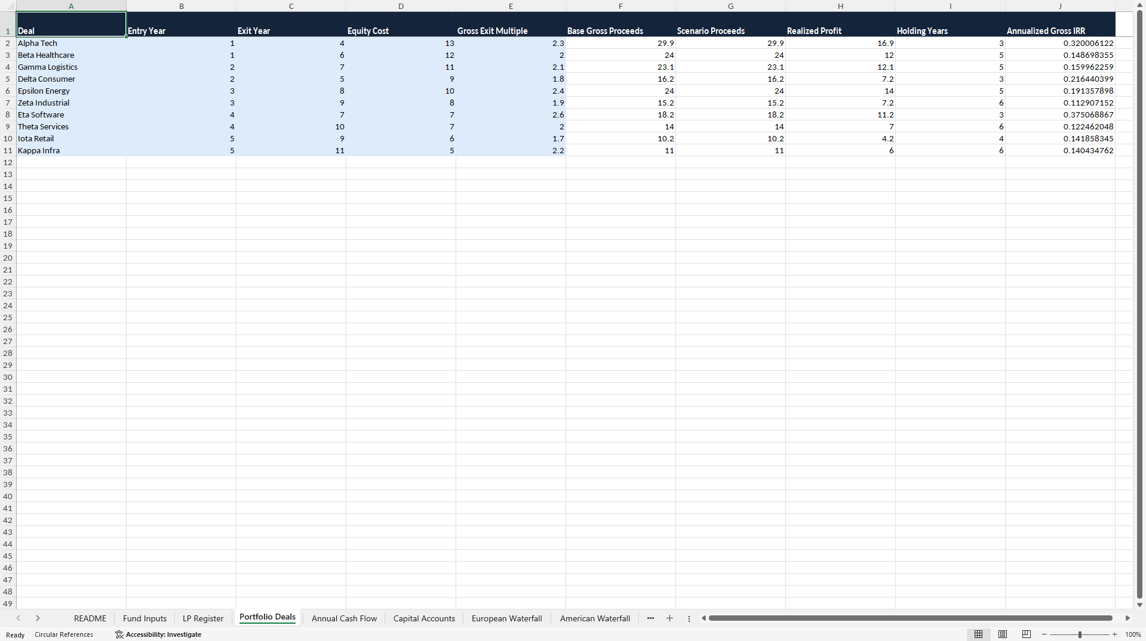Add a new sheet with the plus icon

pos(669,618)
